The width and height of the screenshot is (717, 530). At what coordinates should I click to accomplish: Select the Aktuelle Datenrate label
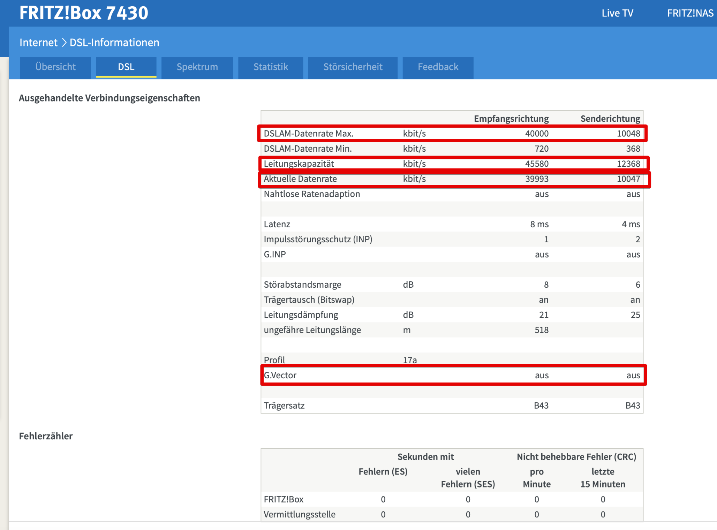(300, 179)
